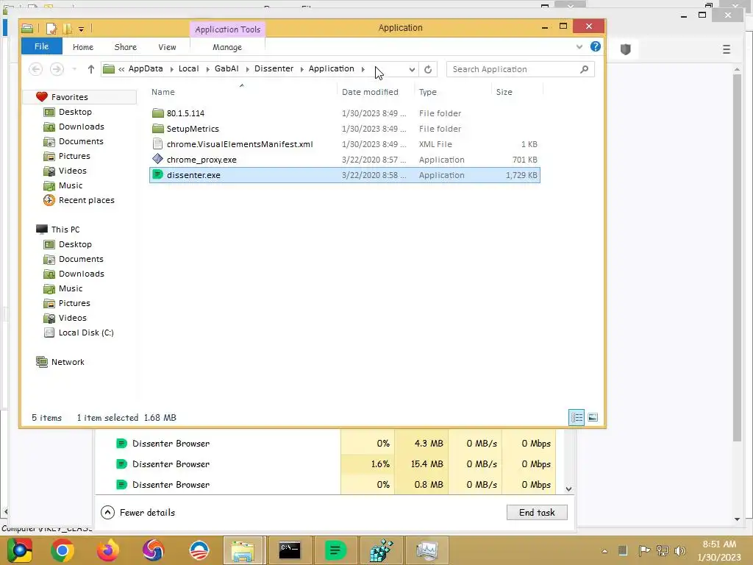Open the Manage ribbon tab
Screen dimensions: 753x565
(x=227, y=47)
